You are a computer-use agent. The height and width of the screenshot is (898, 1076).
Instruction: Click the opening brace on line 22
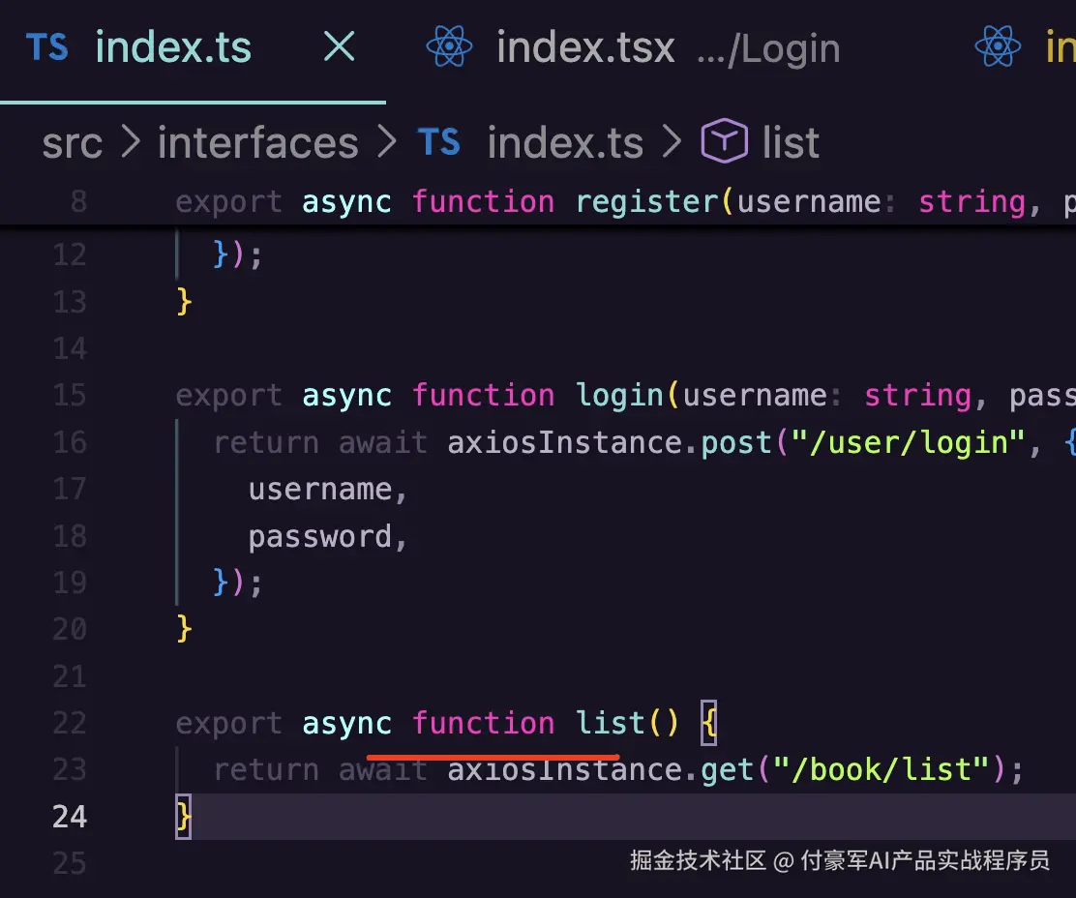click(x=709, y=723)
